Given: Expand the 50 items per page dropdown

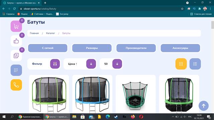Looking at the screenshot, I should [x=117, y=64].
